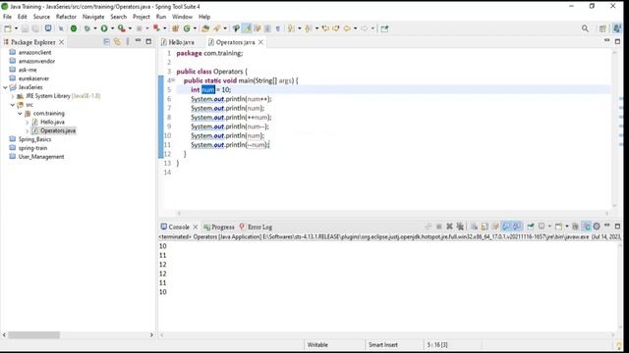The image size is (629, 353).
Task: Click the New Java Class icon
Action: tap(187, 28)
